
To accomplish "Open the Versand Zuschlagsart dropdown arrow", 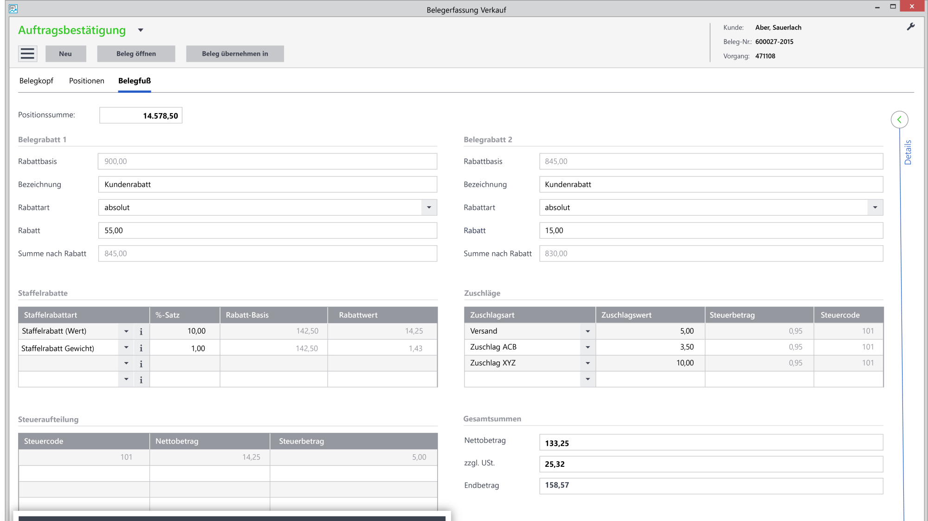I will (x=587, y=331).
